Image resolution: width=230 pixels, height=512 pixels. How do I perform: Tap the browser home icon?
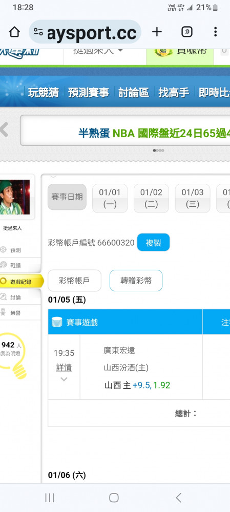point(14,32)
